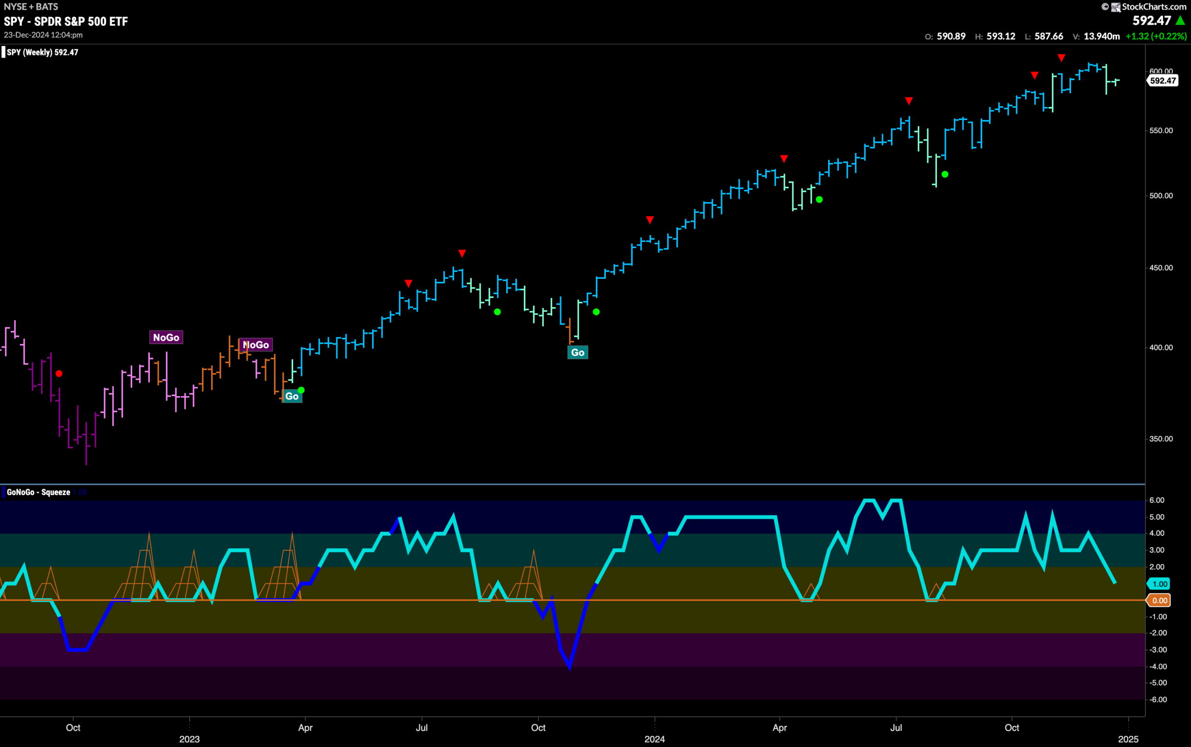This screenshot has width=1191, height=747.
Task: Click the red dot near October 2022 bars
Action: click(59, 373)
